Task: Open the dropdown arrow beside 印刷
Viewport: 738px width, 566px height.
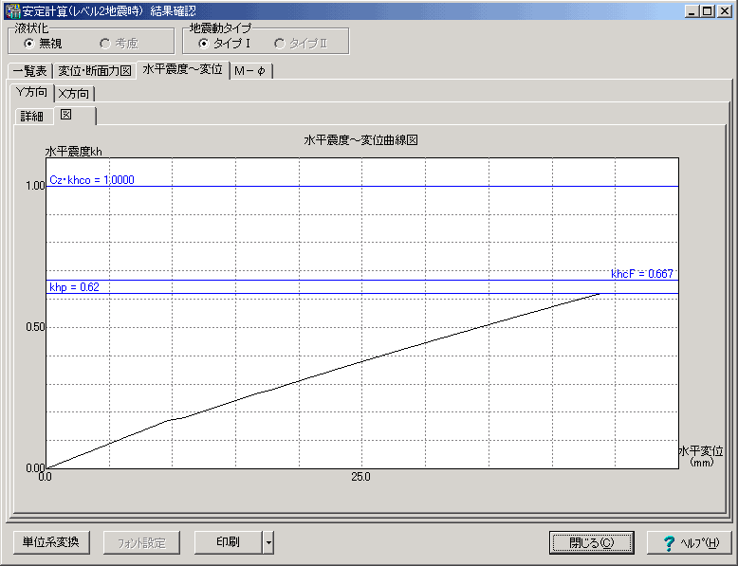Action: 268,543
